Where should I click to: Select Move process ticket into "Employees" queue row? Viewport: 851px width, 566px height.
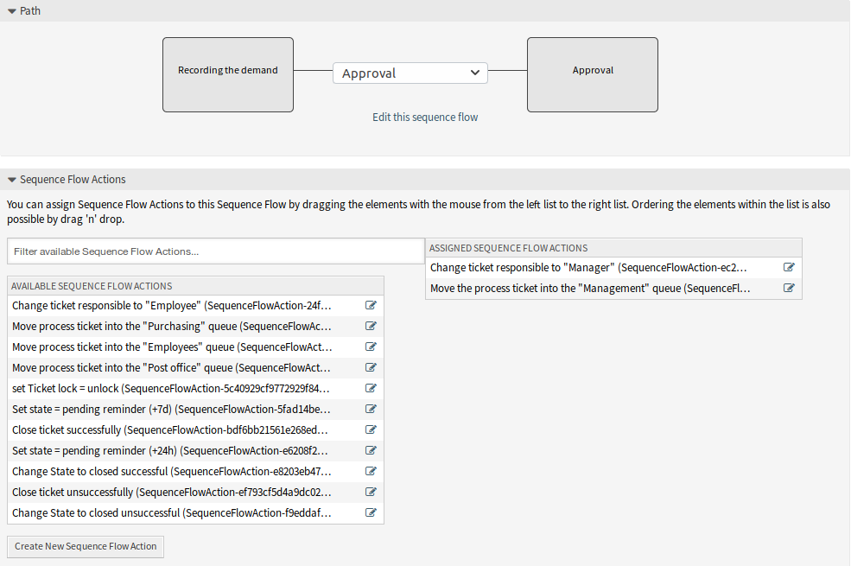tap(195, 347)
